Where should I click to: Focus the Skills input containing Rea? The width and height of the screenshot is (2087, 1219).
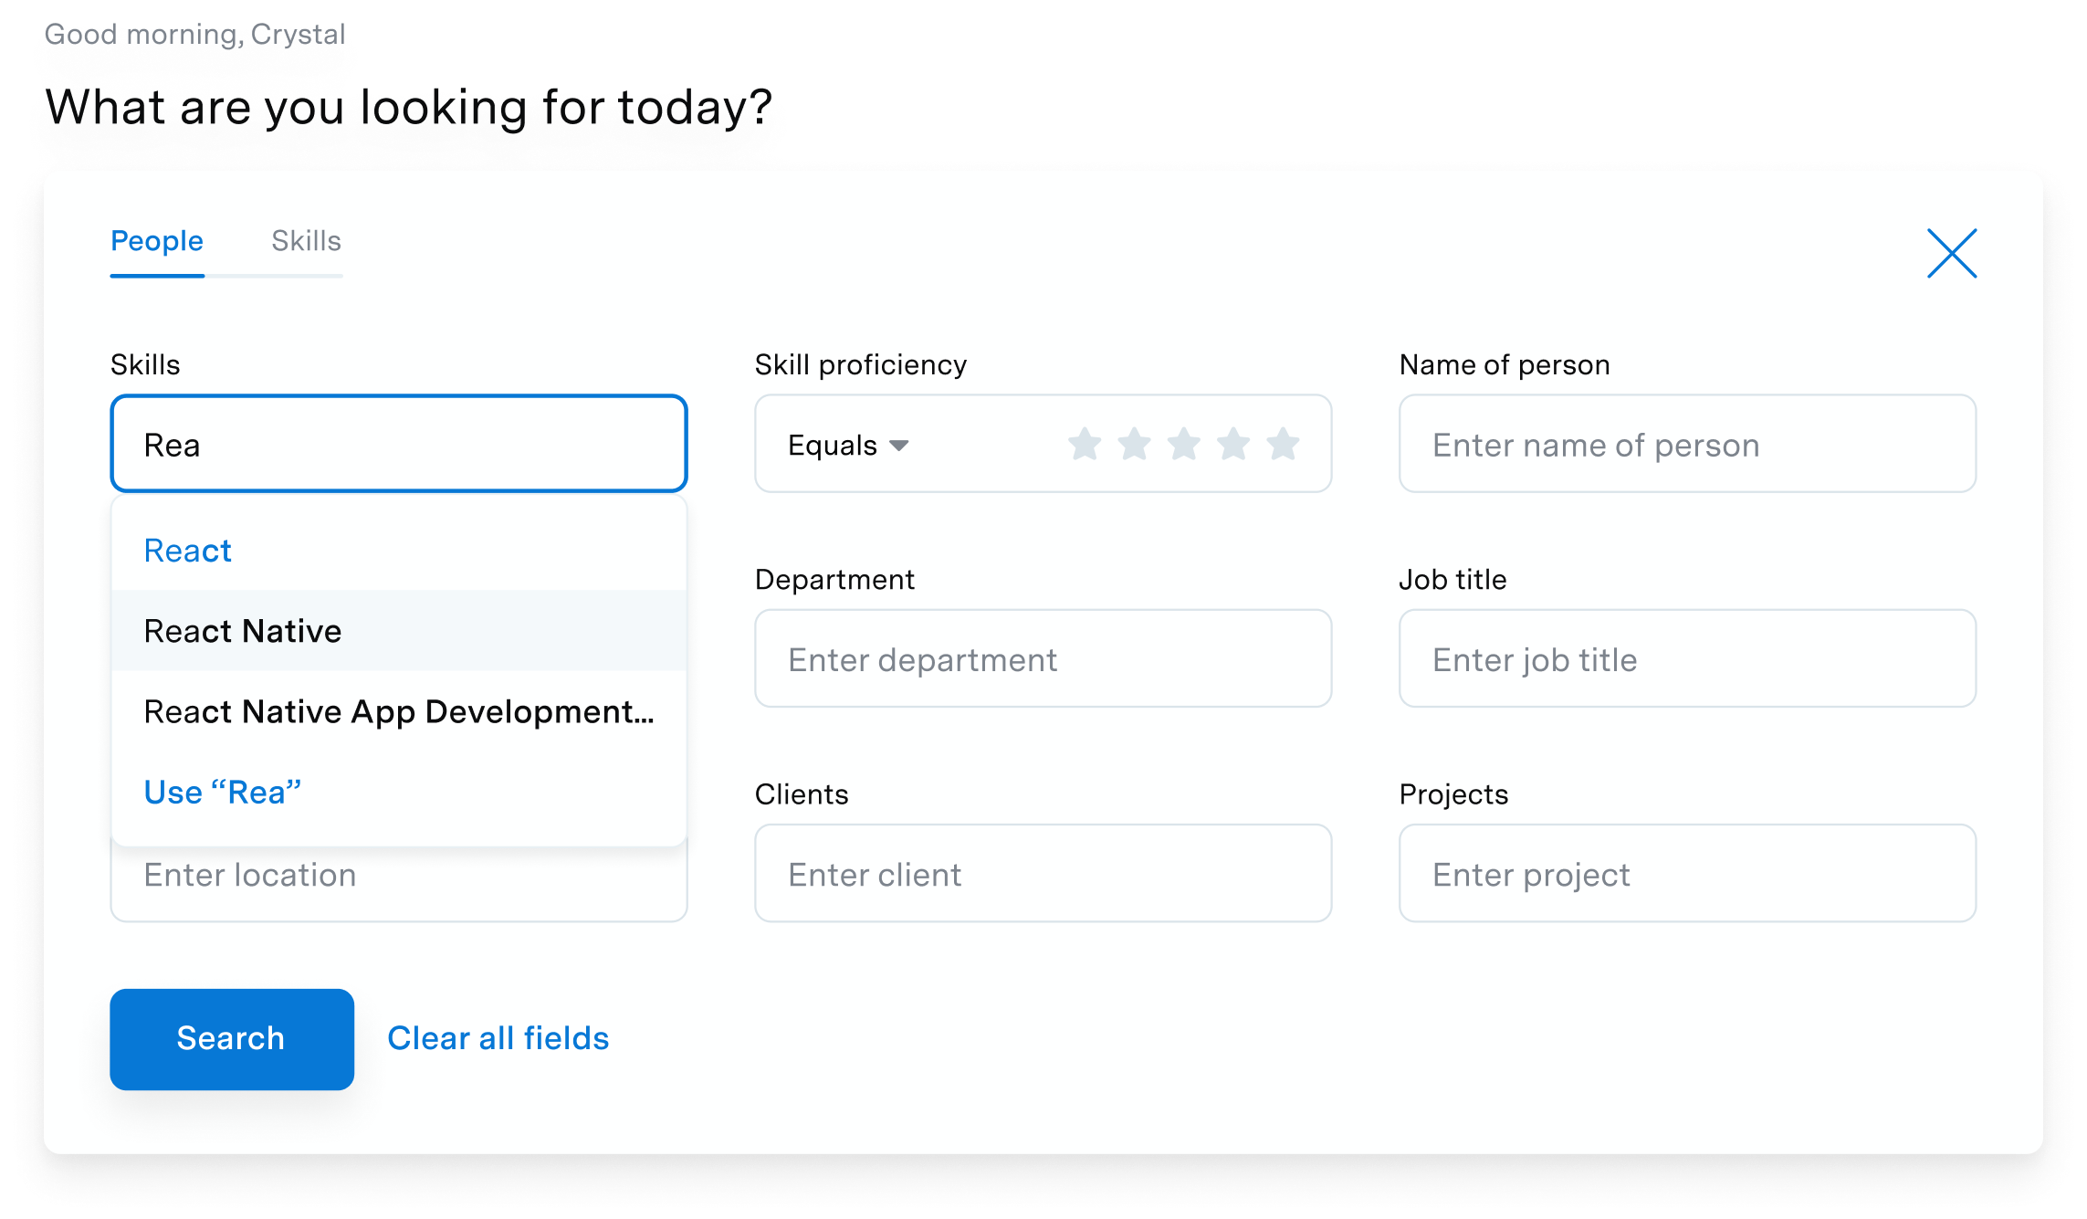click(399, 444)
